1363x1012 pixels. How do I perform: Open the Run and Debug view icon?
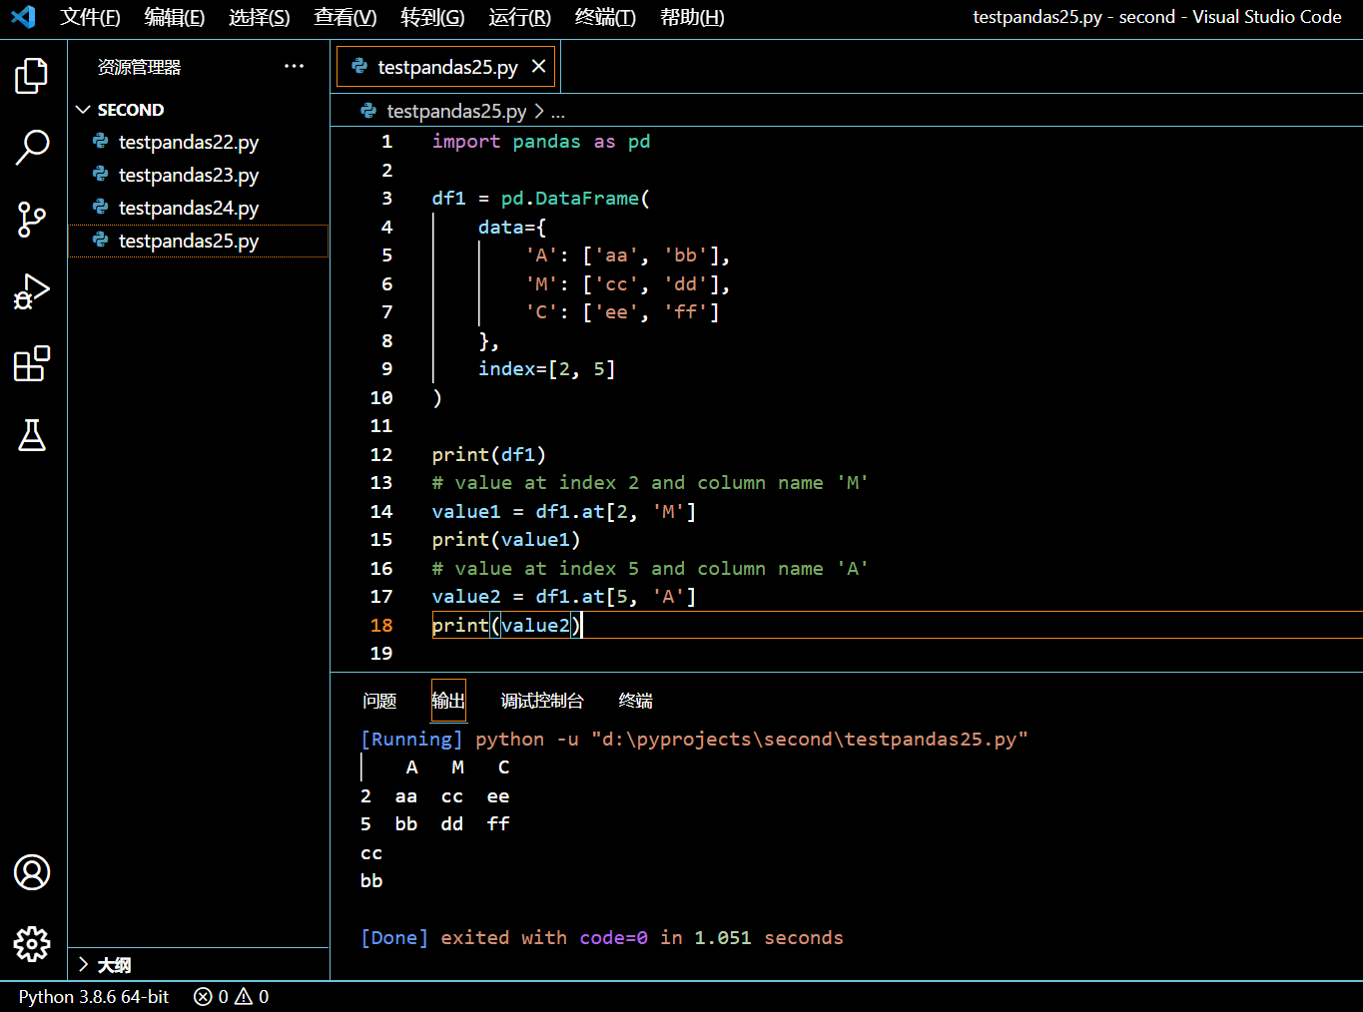32,291
